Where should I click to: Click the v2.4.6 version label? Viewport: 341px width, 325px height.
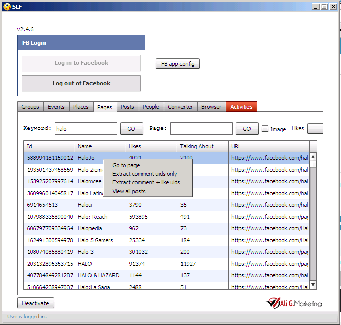(x=25, y=29)
